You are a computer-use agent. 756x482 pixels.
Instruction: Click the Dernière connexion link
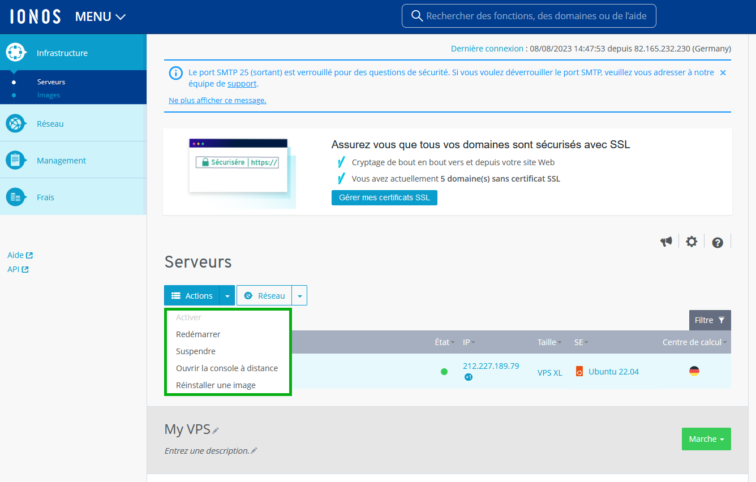point(487,49)
